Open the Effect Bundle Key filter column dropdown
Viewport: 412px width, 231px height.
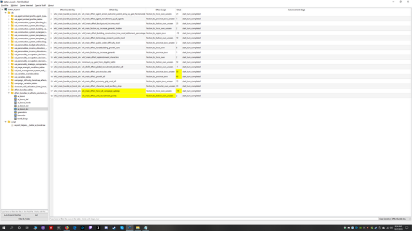point(401,219)
